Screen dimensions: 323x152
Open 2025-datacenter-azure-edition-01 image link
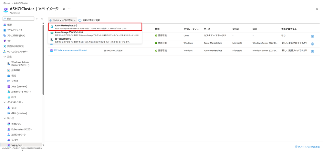pos(70,51)
